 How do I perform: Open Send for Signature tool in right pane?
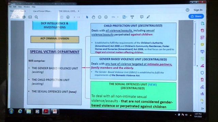[202, 94]
